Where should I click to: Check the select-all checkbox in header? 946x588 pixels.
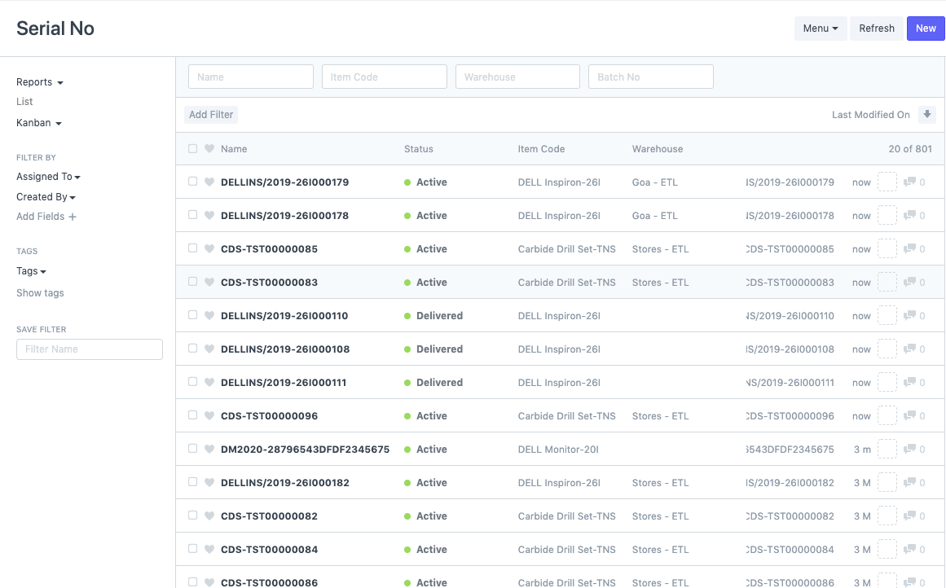click(193, 149)
